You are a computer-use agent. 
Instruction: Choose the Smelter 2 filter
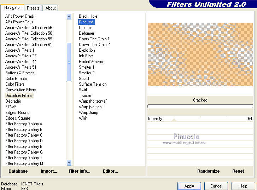coord(87,73)
